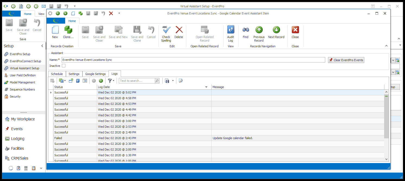The width and height of the screenshot is (405, 181).
Task: Open the Audit Log view
Action: tap(231, 34)
